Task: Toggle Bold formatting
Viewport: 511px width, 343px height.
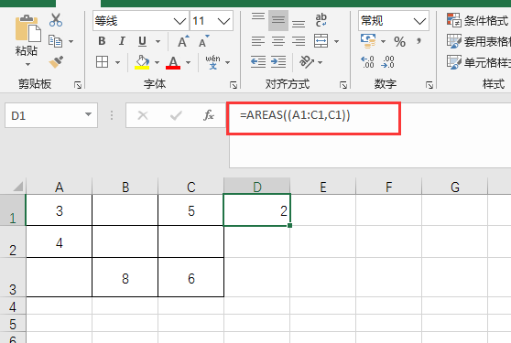Action: point(102,41)
